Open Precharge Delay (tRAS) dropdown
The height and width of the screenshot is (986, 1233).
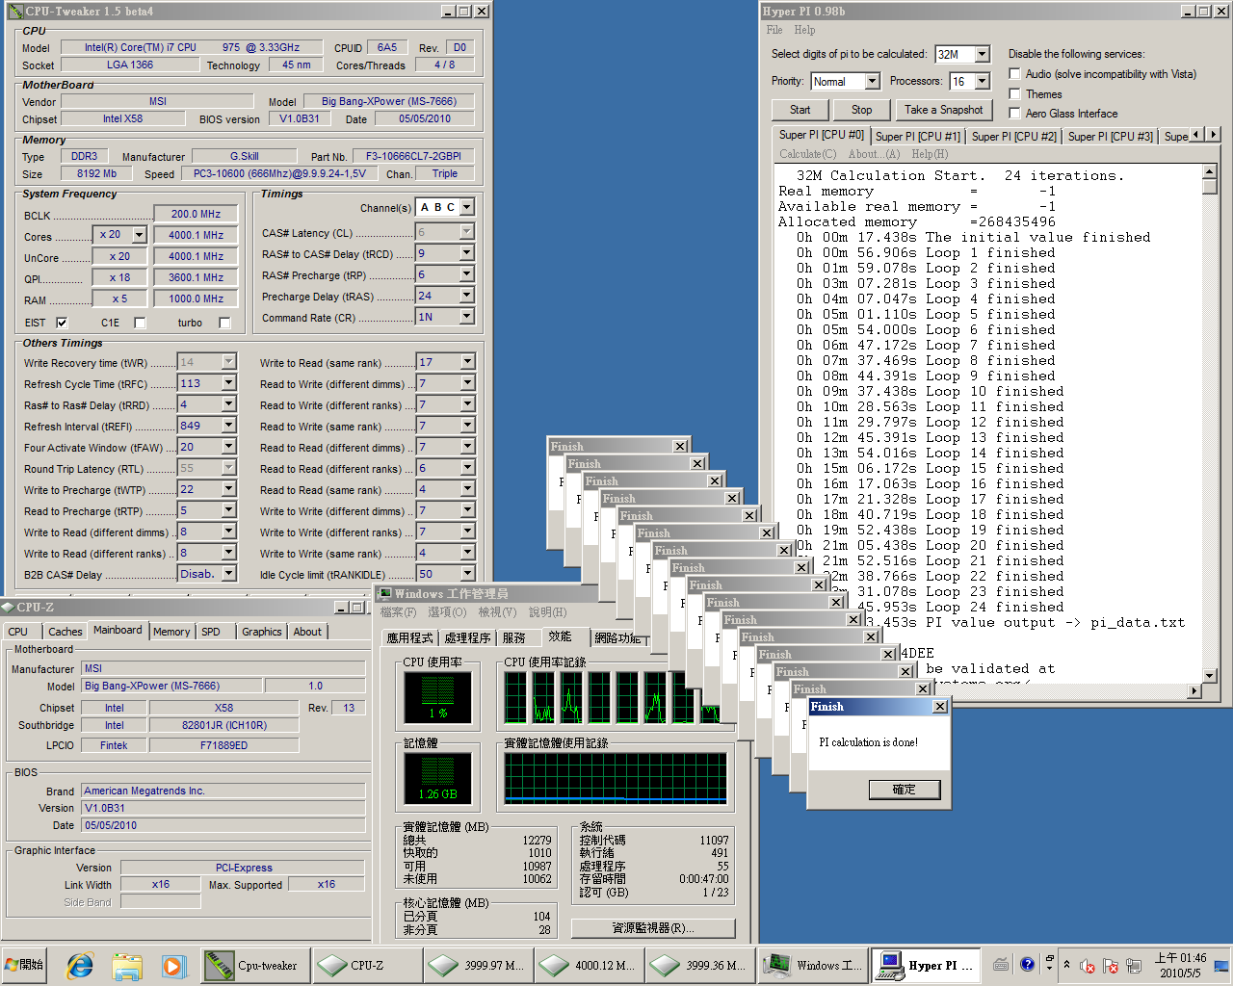coord(466,296)
